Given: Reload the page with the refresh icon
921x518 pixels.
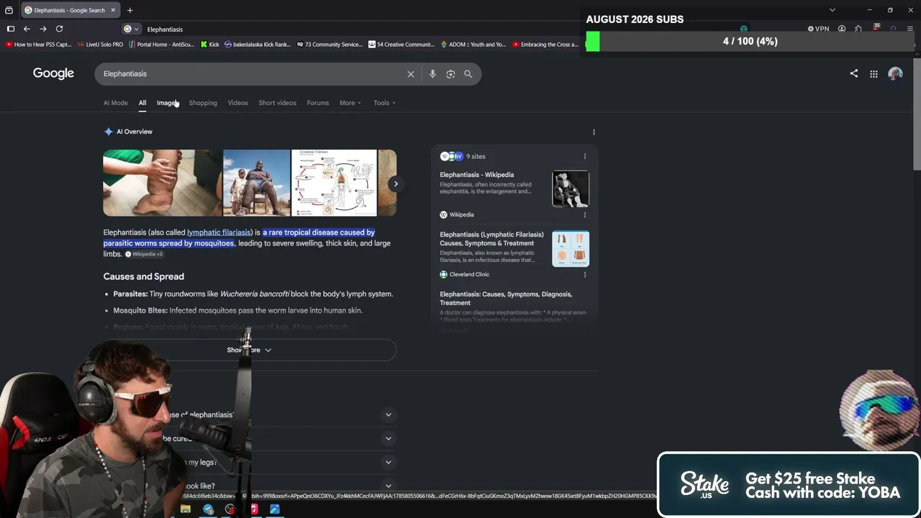Looking at the screenshot, I should click(60, 29).
